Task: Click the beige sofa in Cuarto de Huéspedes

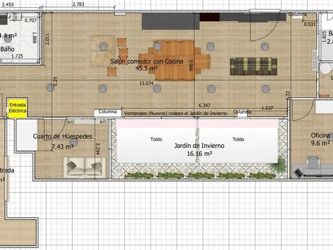Action: pyautogui.click(x=84, y=168)
